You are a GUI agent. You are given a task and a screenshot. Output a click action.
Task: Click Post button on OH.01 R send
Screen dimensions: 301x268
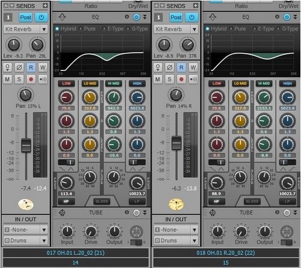click(x=176, y=17)
